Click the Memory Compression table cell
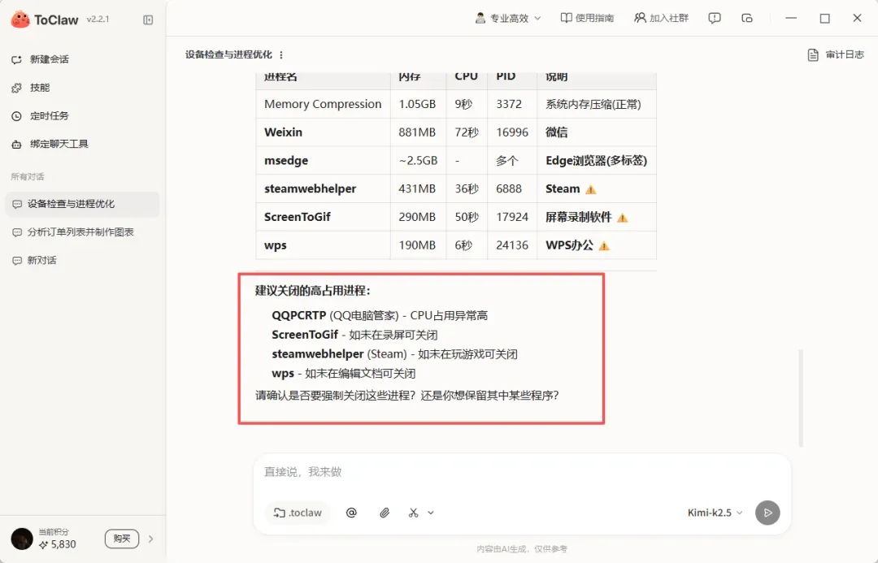This screenshot has height=563, width=878. [323, 104]
